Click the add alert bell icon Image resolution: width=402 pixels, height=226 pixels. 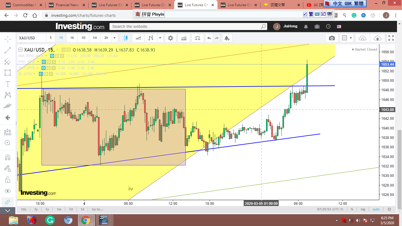click(227, 38)
